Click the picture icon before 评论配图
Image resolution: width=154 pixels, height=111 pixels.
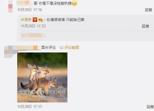click(x=62, y=47)
